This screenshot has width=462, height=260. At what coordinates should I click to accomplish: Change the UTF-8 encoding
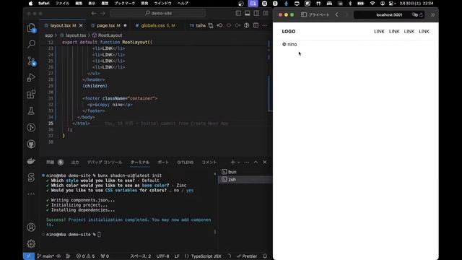162,256
